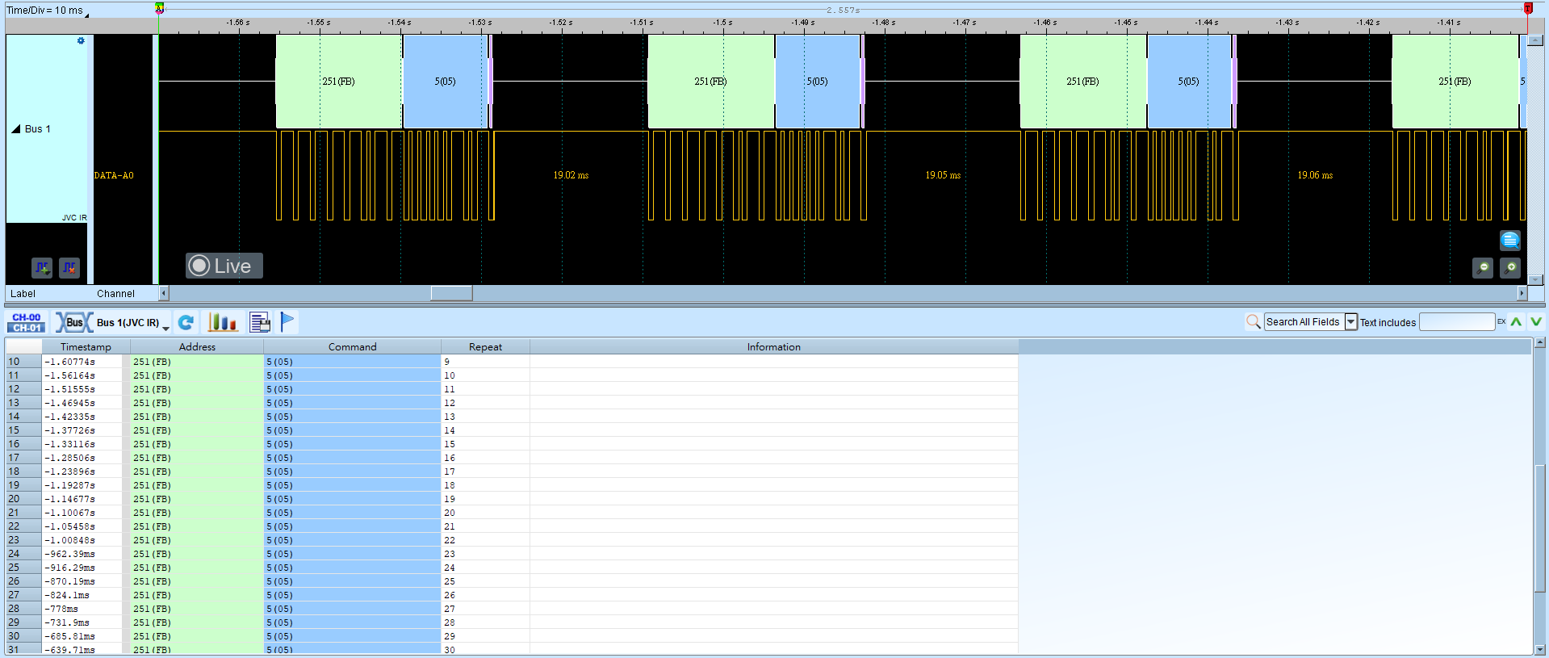The image size is (1549, 658).
Task: Click the Text includes input field
Action: click(1457, 322)
